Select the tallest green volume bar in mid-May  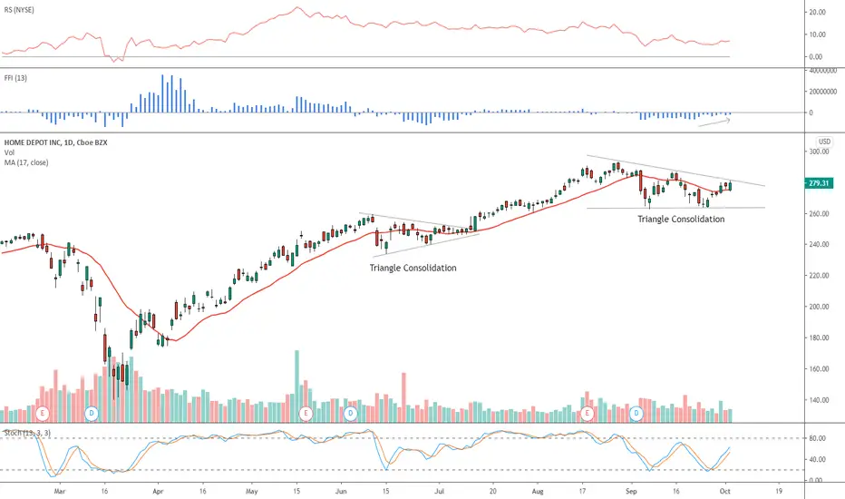pyautogui.click(x=296, y=386)
